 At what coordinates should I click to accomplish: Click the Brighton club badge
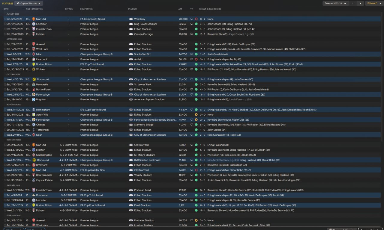point(34,99)
